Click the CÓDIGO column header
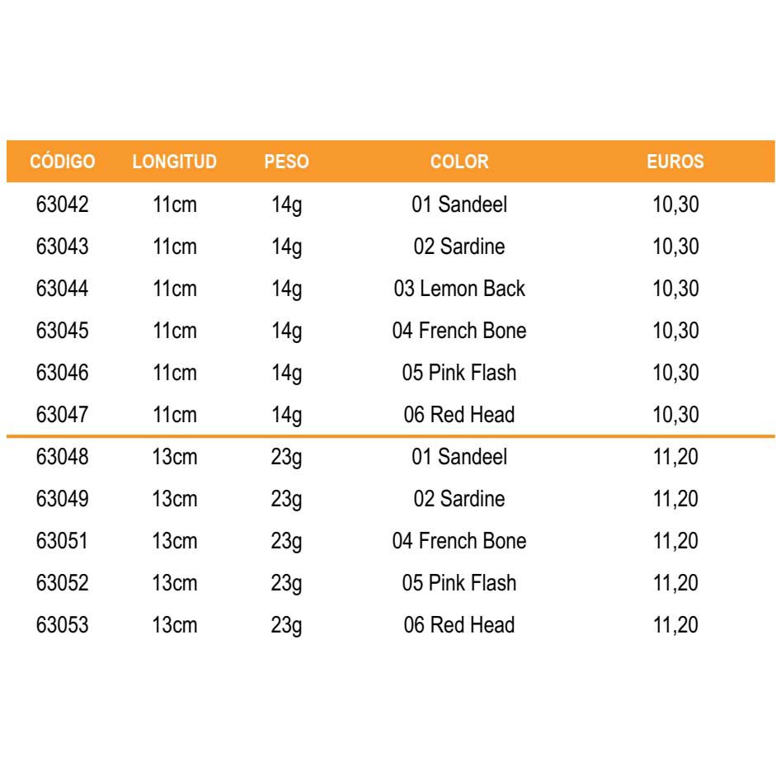 coord(63,162)
